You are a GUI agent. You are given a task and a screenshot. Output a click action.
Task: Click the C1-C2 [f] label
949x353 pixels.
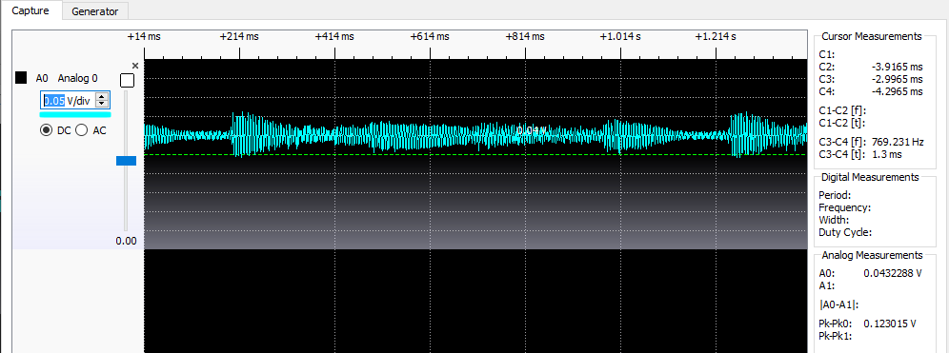pos(842,110)
